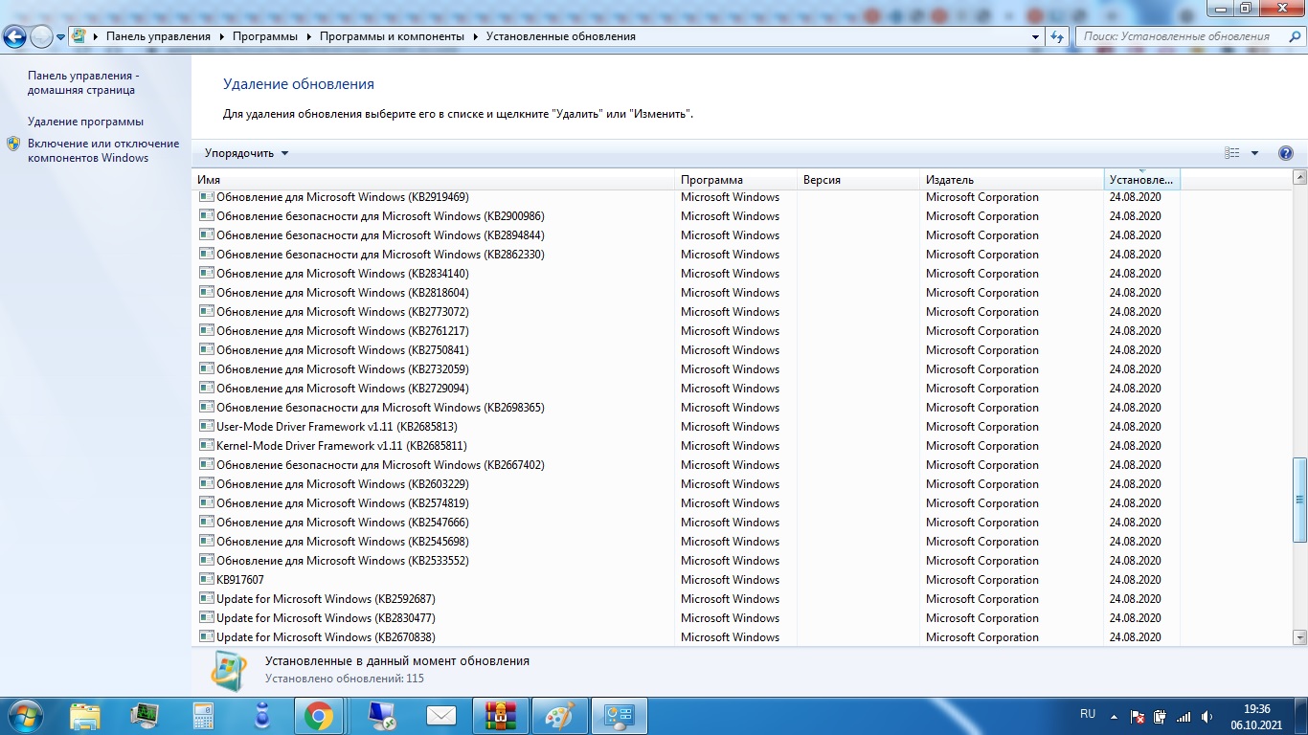1308x735 pixels.
Task: Open WinRAR from the taskbar
Action: [500, 715]
